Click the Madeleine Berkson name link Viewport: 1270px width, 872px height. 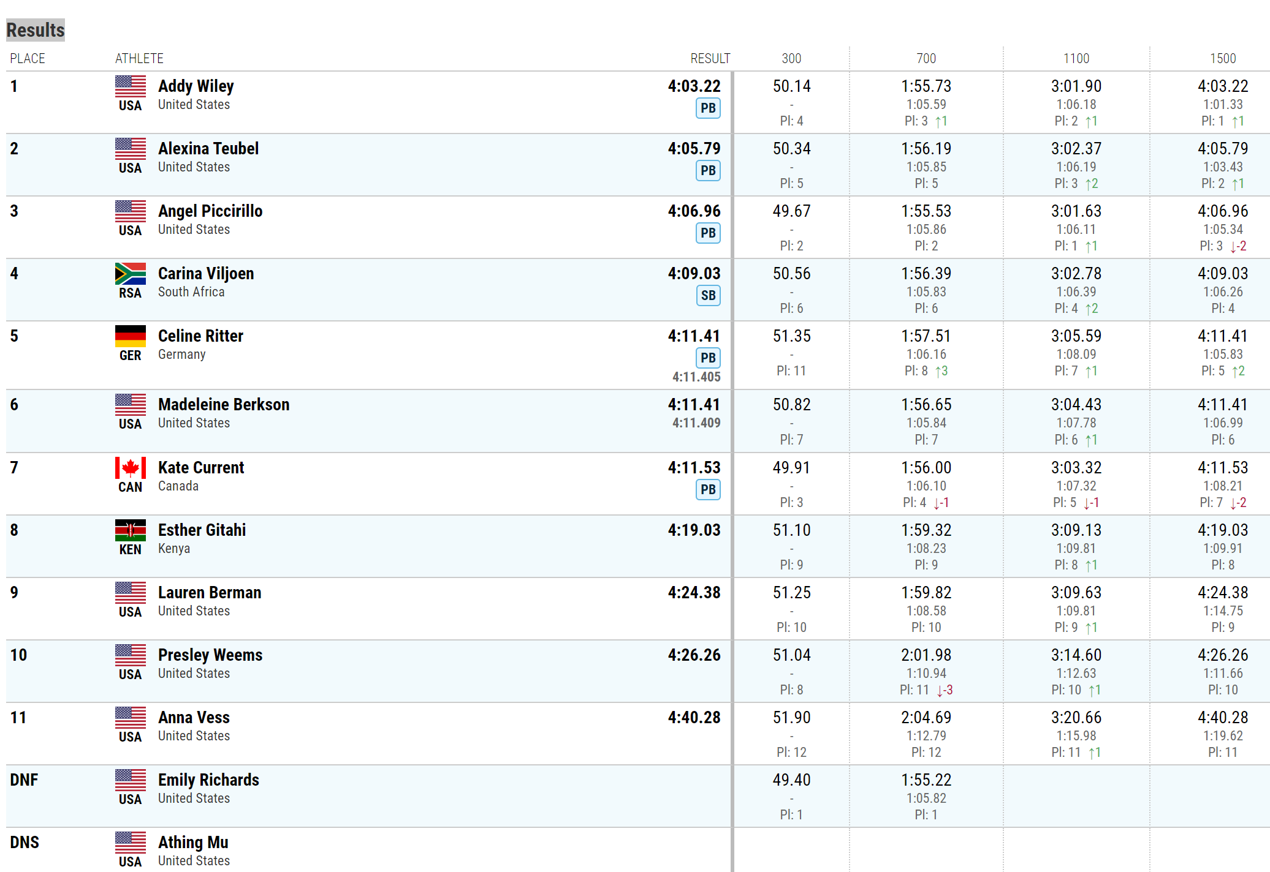224,405
